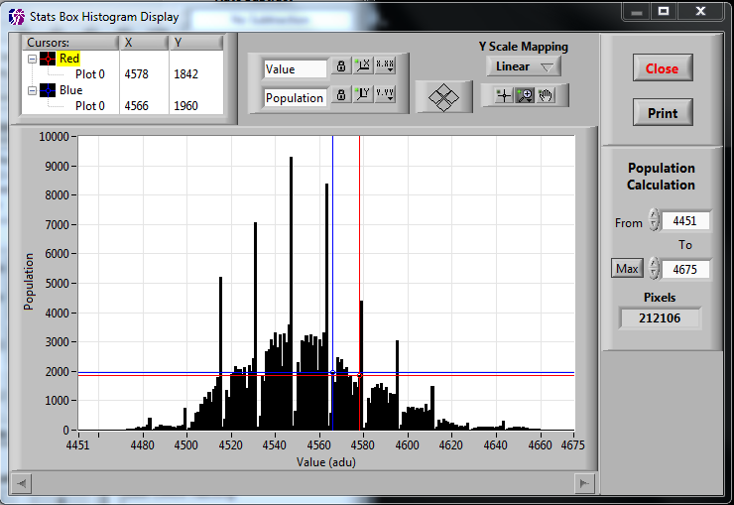This screenshot has width=734, height=505.
Task: Click the To value field 4675
Action: click(x=685, y=269)
